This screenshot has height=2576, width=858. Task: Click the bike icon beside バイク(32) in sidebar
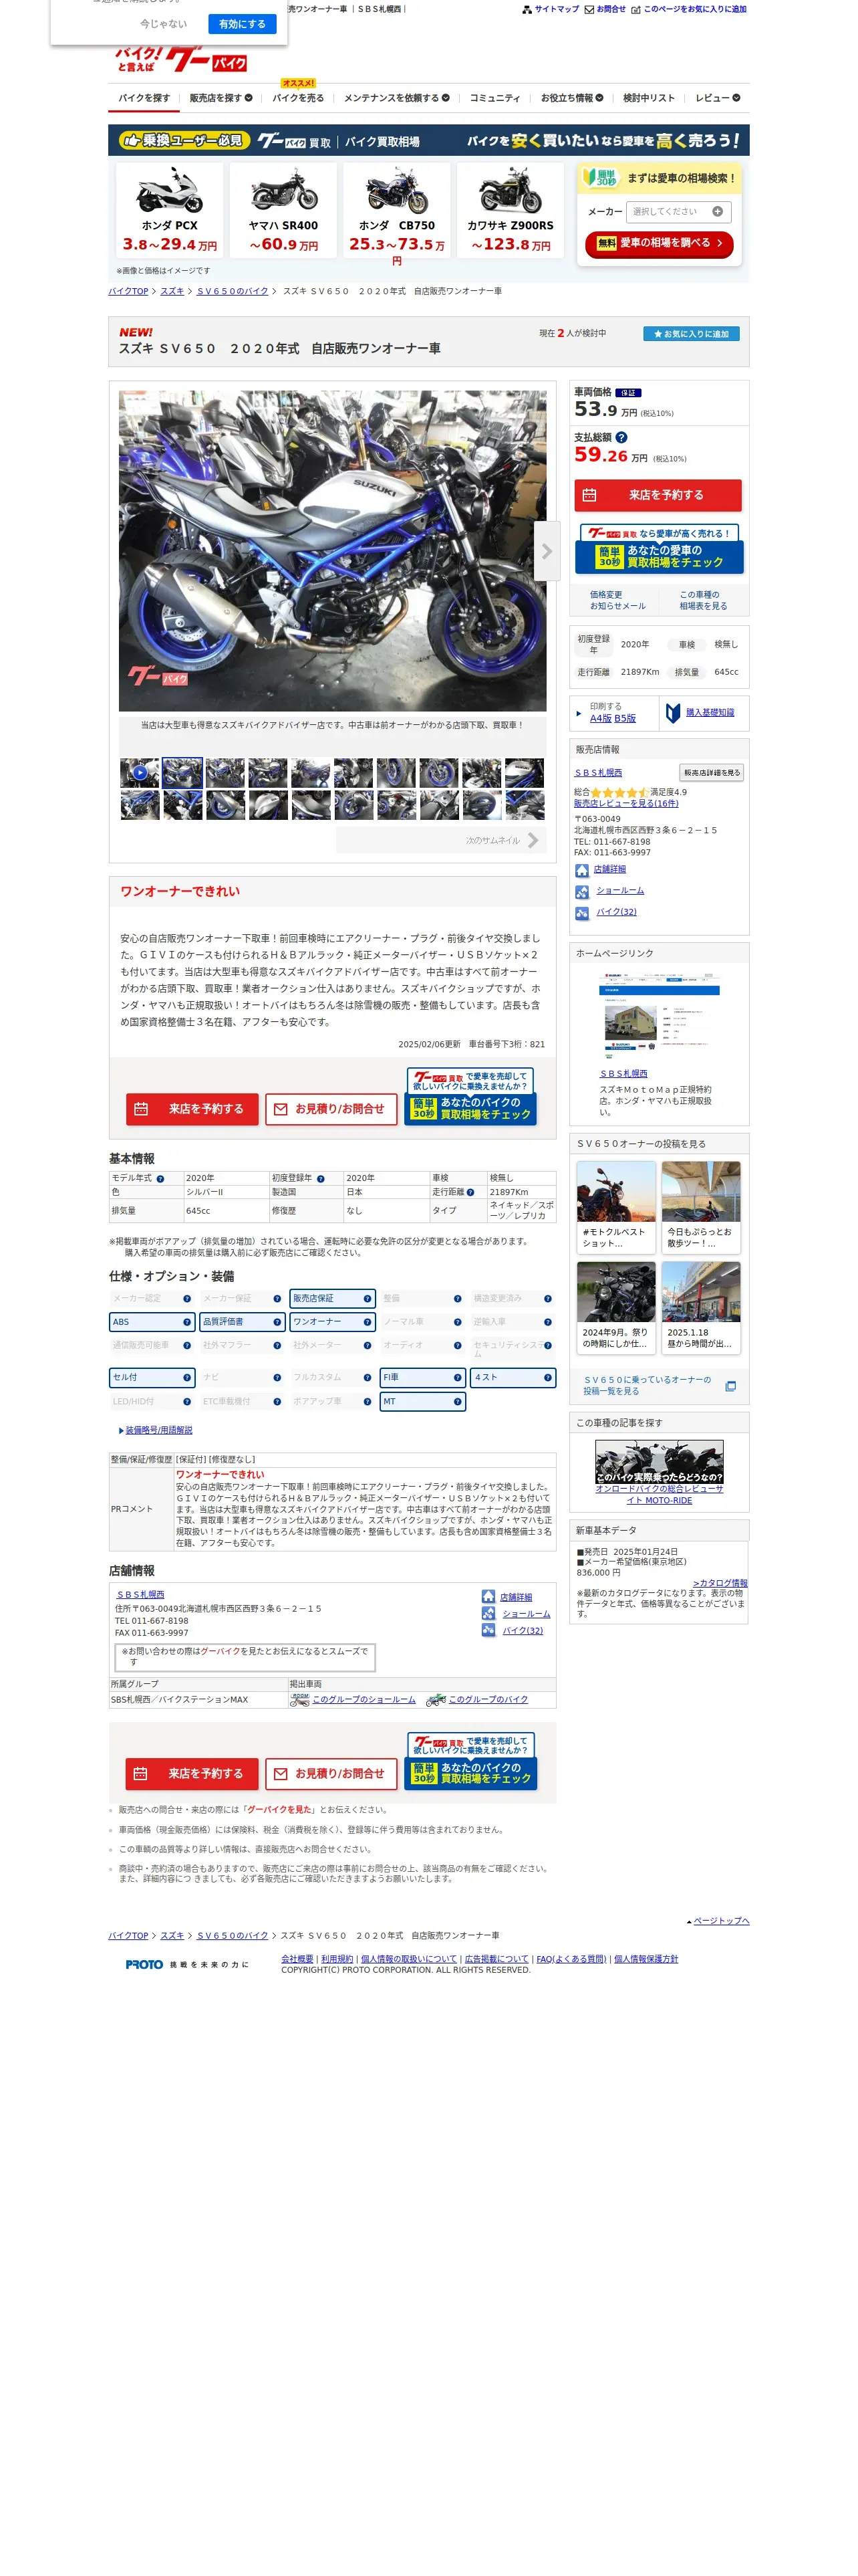pos(582,913)
